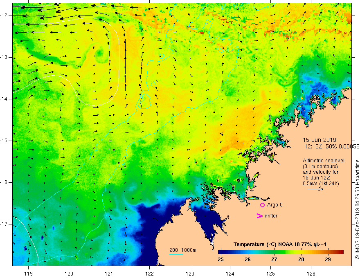Image resolution: width=360 pixels, height=278 pixels.
Task: Click the 'Altimetric sealevel' legend line
Action: pos(324,161)
